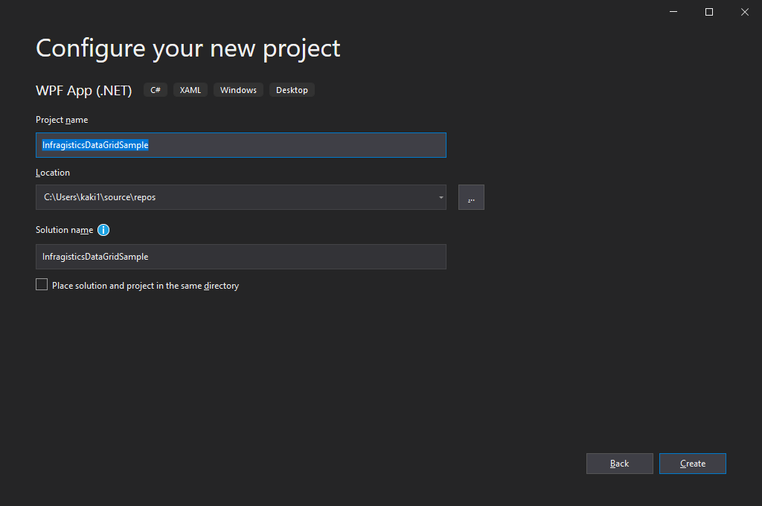Click the 'Configure your new project' heading
Screen dimensions: 762x506
click(188, 48)
